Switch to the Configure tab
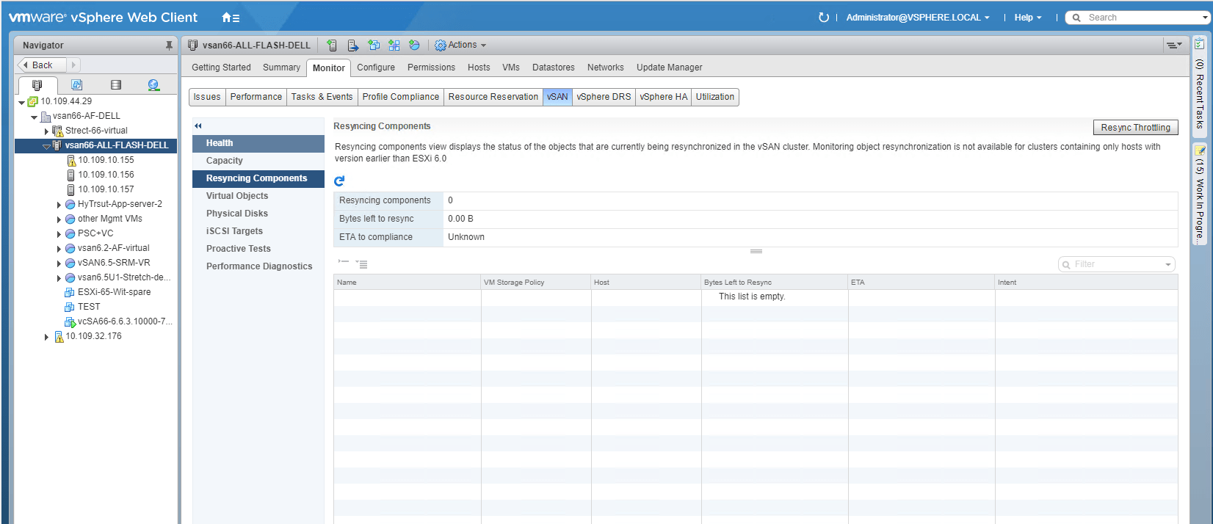The width and height of the screenshot is (1213, 524). [376, 68]
